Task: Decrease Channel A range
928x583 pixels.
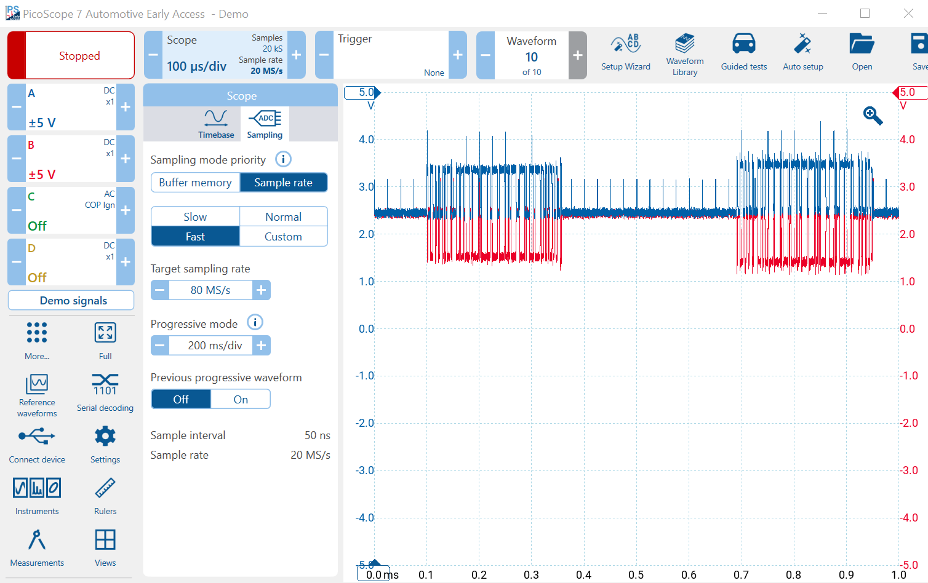Action: pos(17,107)
